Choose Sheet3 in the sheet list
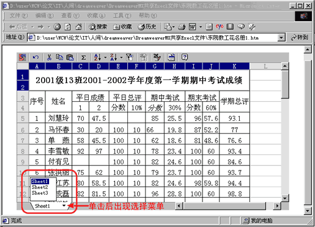 coord(40,193)
